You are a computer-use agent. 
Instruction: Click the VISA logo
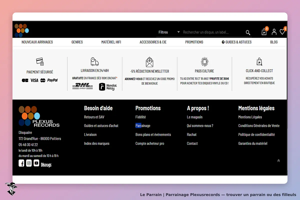click(34, 80)
